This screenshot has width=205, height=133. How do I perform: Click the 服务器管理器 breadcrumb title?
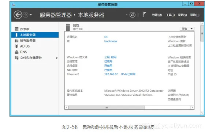click(x=56, y=15)
